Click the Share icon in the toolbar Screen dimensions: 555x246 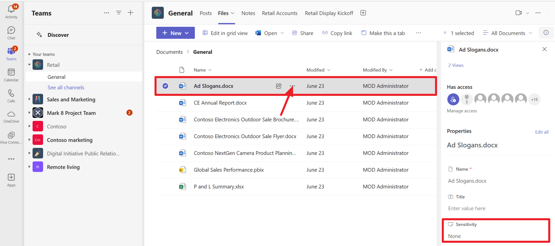click(x=295, y=33)
